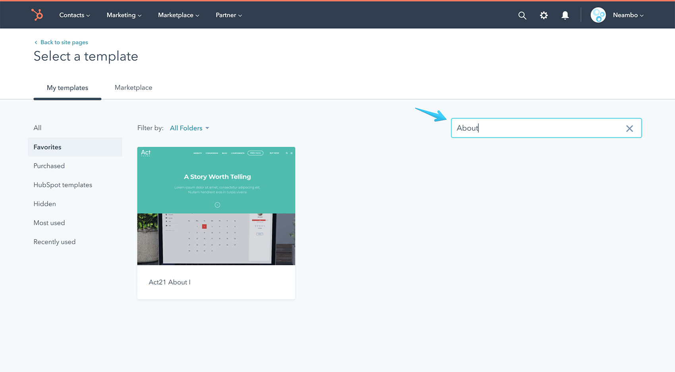Open the settings gear icon
Viewport: 675px width, 372px height.
(x=544, y=15)
